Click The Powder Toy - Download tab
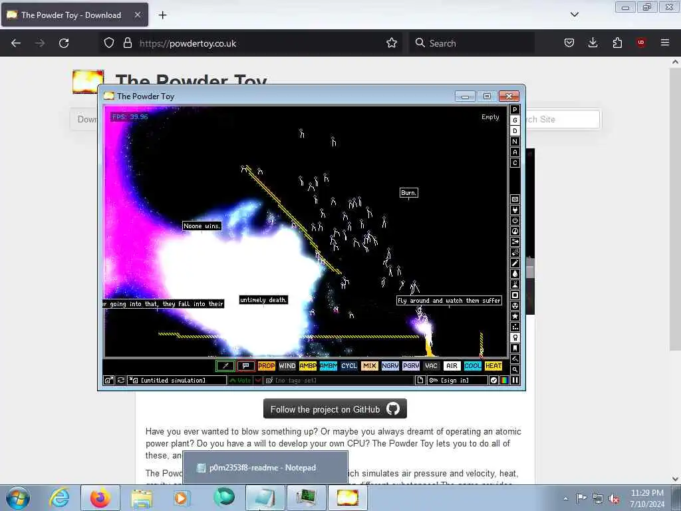 74,15
